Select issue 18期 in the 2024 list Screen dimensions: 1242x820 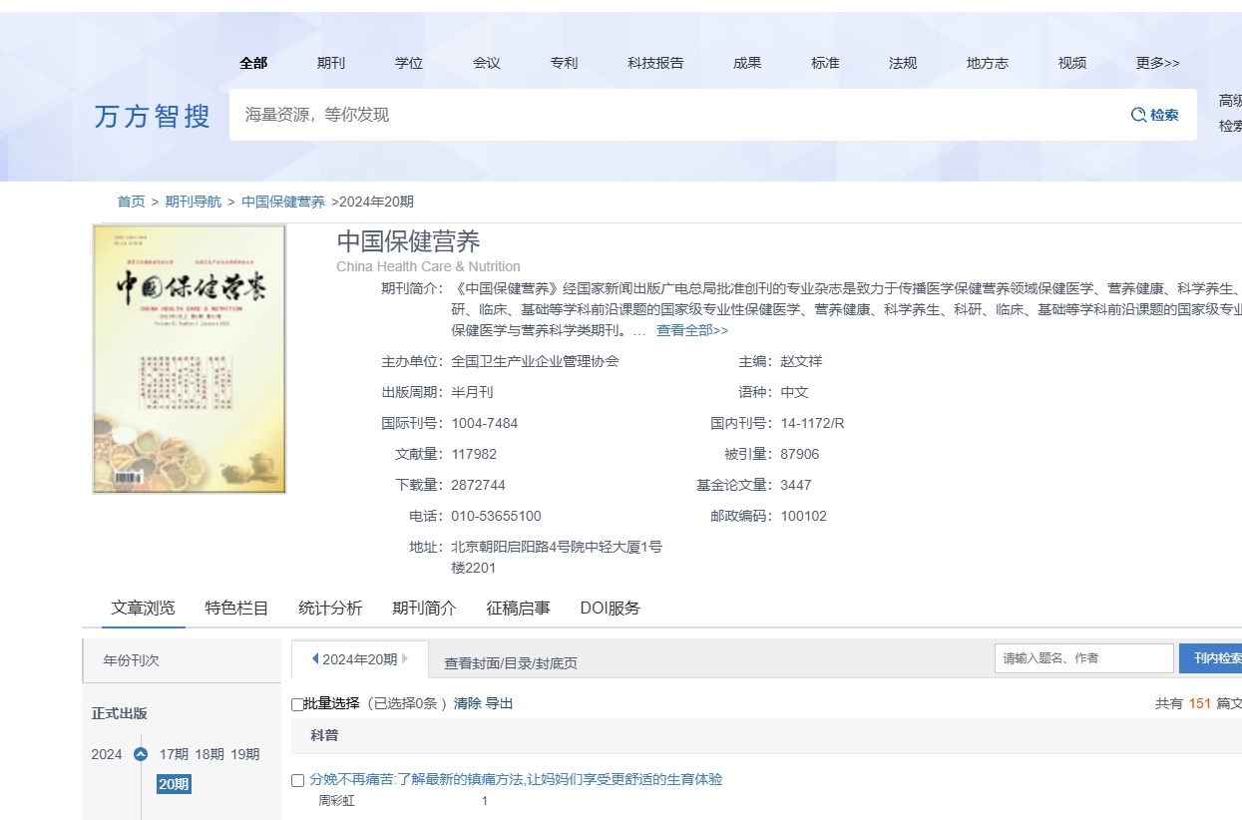209,754
